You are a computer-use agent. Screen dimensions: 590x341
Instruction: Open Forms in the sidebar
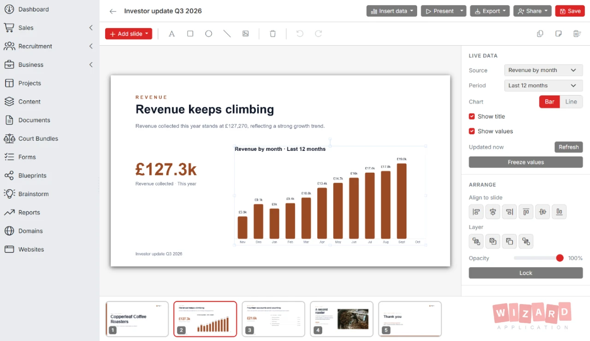[x=50, y=157]
